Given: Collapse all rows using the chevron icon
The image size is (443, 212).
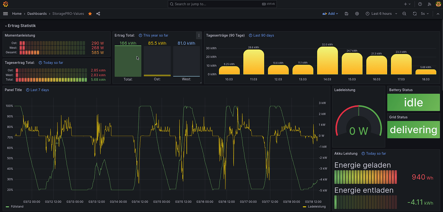Looking at the screenshot, I should pos(438,13).
